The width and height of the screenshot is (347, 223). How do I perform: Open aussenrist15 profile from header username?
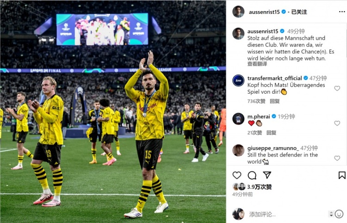click(264, 12)
